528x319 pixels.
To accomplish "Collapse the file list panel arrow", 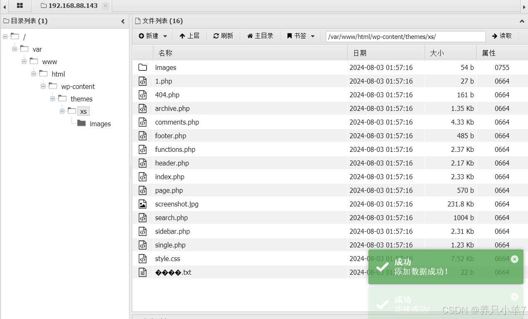I will pos(522,21).
